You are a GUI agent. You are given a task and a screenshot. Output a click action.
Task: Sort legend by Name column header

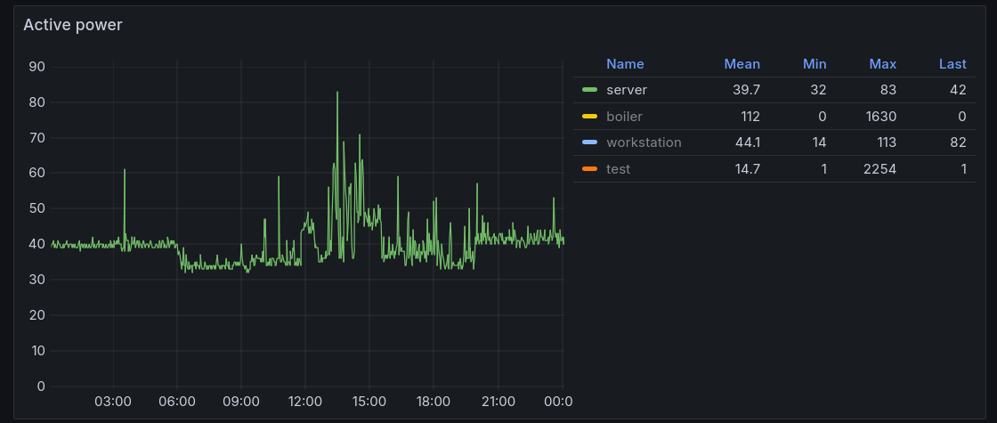coord(625,64)
